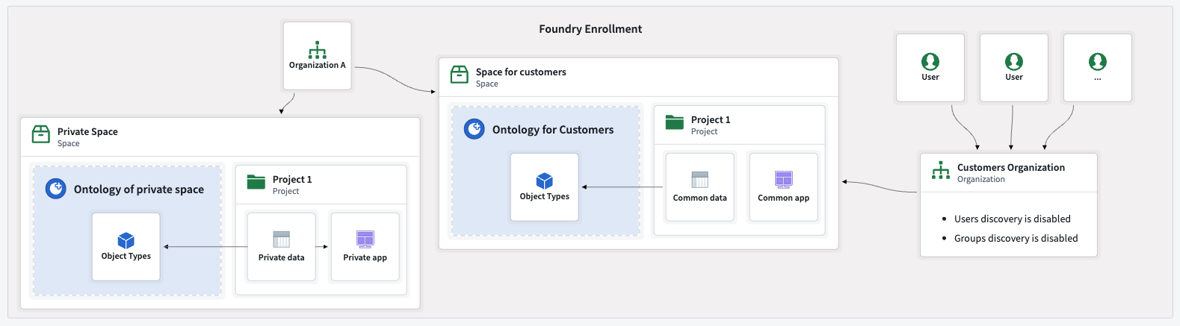The image size is (1180, 326).
Task: Open the Common app icon
Action: 784,180
